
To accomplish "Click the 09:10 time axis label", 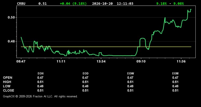I will click(141, 62).
